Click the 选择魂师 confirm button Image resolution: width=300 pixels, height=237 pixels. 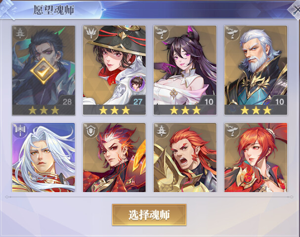point(149,215)
